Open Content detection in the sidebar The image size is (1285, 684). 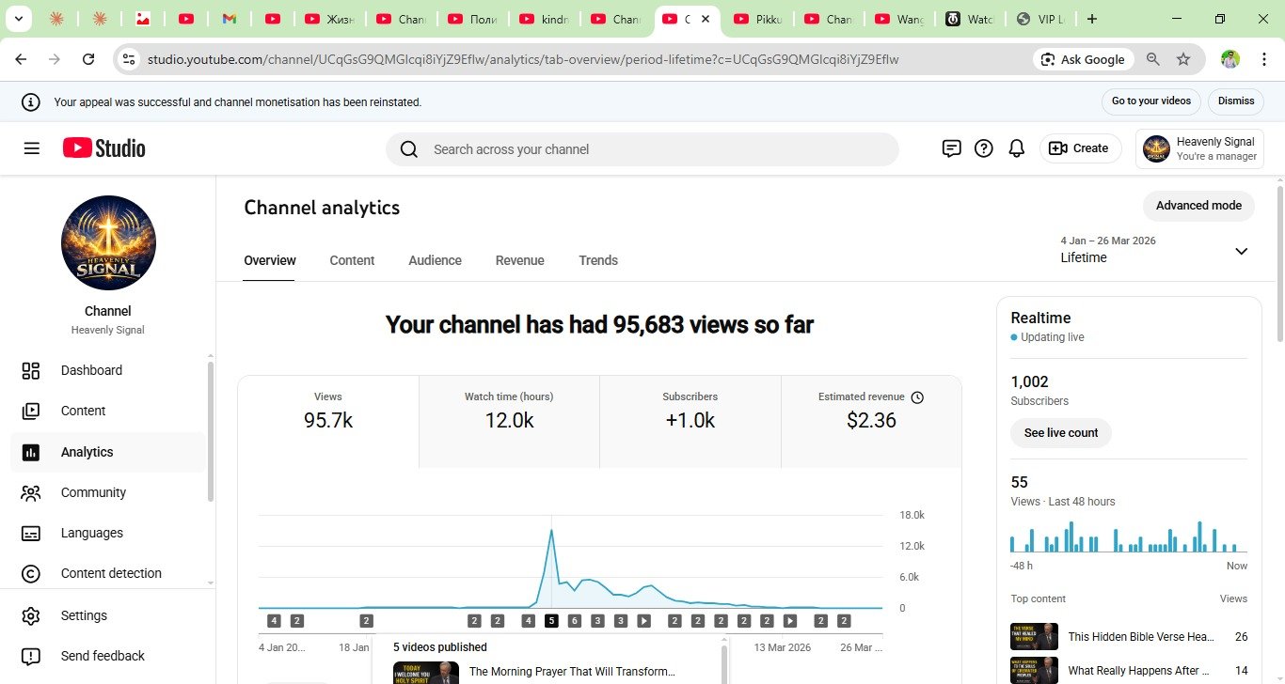tap(110, 573)
